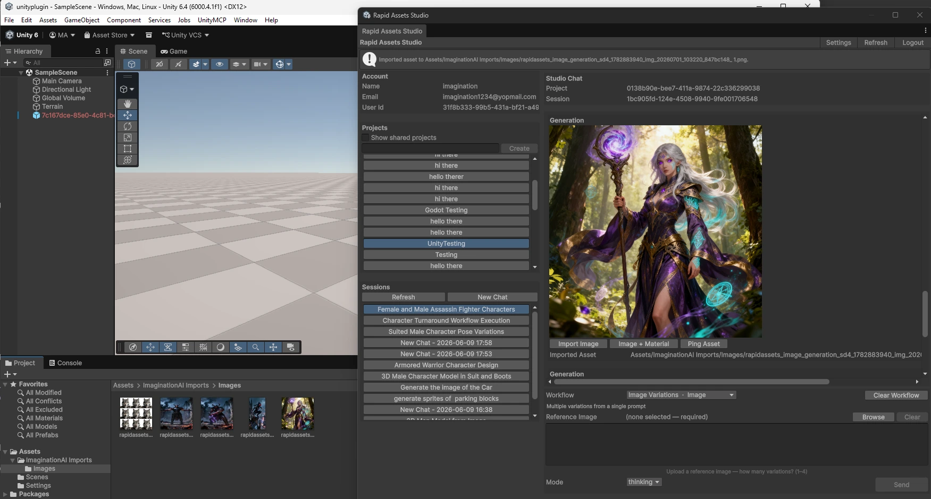Select the purple sorceress image thumbnail in Project
The image size is (931, 499).
pyautogui.click(x=298, y=414)
